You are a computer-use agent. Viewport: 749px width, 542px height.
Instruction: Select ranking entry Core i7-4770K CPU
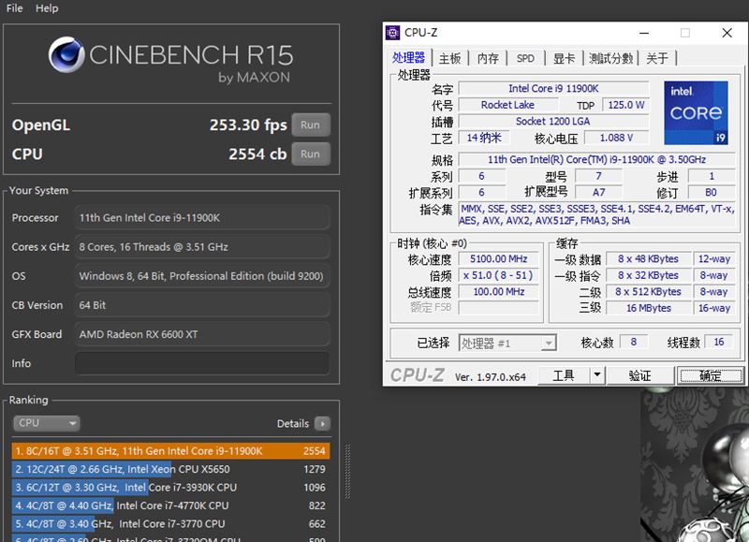pos(170,505)
